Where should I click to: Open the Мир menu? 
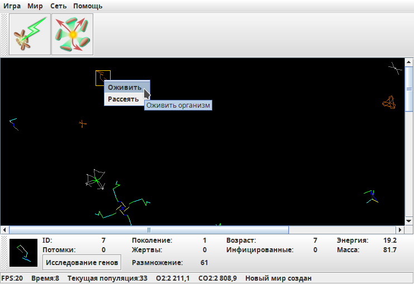pos(35,6)
